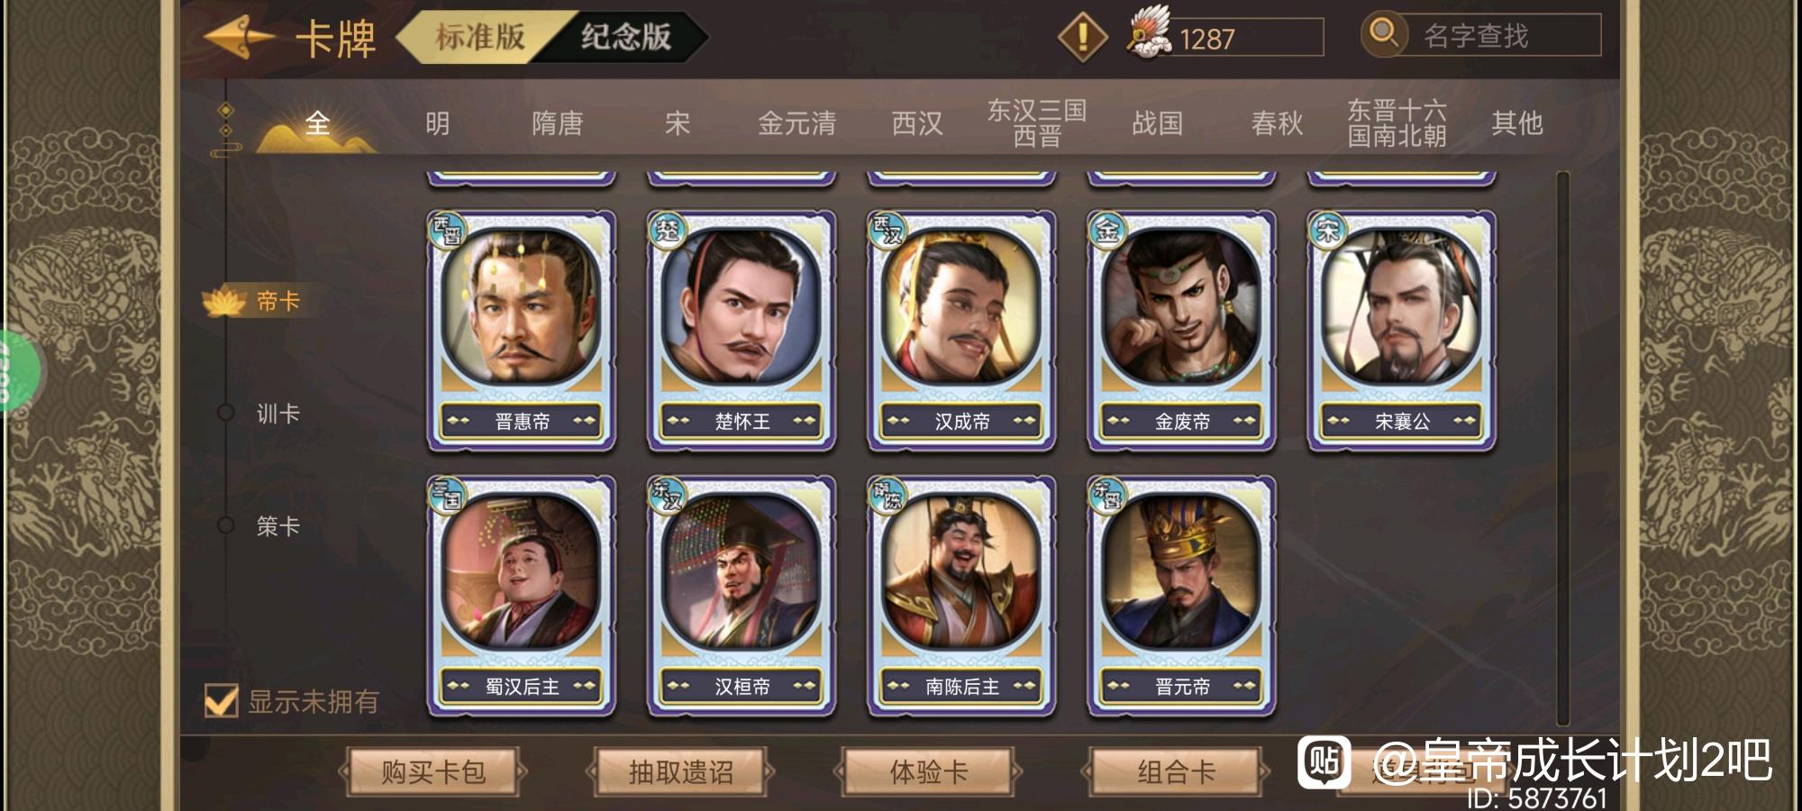The width and height of the screenshot is (1802, 811).
Task: Tap the 西晋 dynasty badge on 晋惠帝 card
Action: (x=447, y=231)
